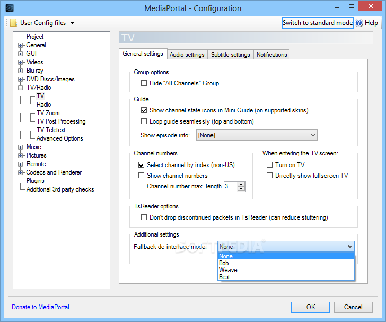The width and height of the screenshot is (386, 322).
Task: Click the Channel number max. length field
Action: tap(231, 187)
